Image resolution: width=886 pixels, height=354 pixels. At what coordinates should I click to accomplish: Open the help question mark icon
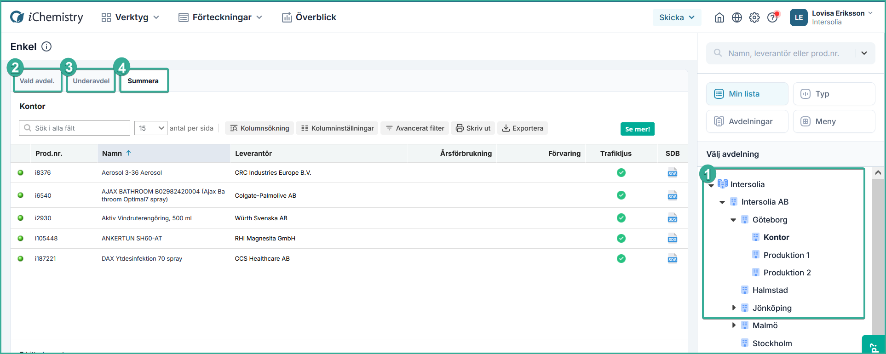click(772, 17)
